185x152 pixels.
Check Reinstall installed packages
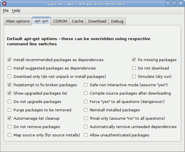pos(86,110)
